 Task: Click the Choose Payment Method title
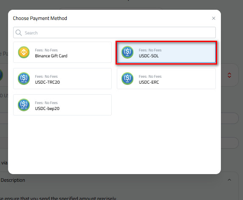point(40,18)
